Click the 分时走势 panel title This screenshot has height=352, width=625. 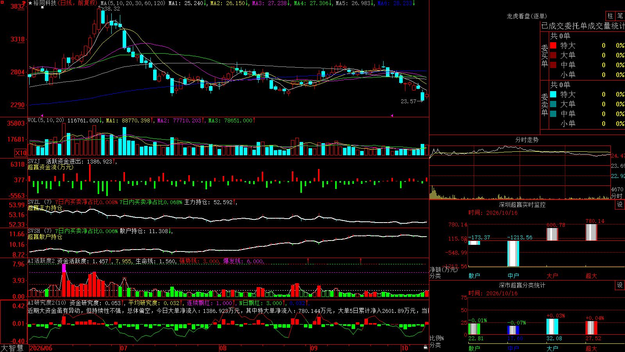(527, 140)
